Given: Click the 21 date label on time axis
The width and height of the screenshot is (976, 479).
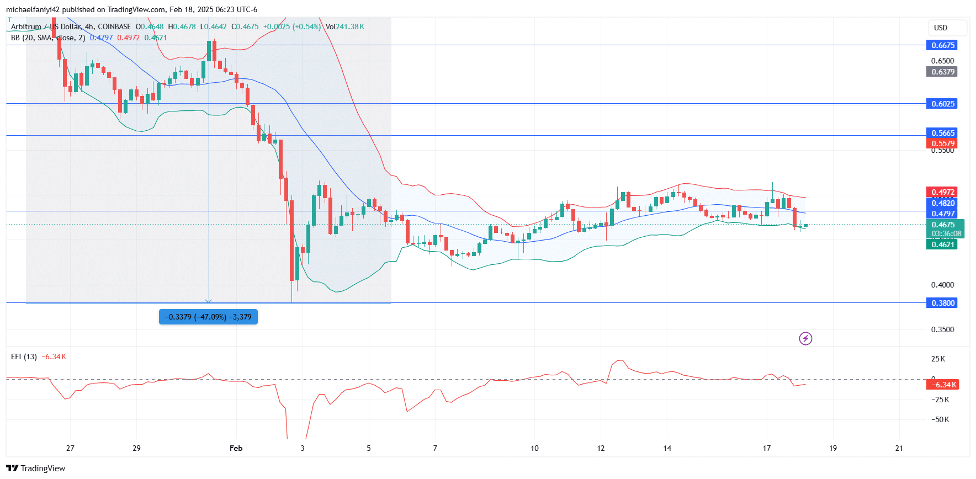Looking at the screenshot, I should click(899, 448).
